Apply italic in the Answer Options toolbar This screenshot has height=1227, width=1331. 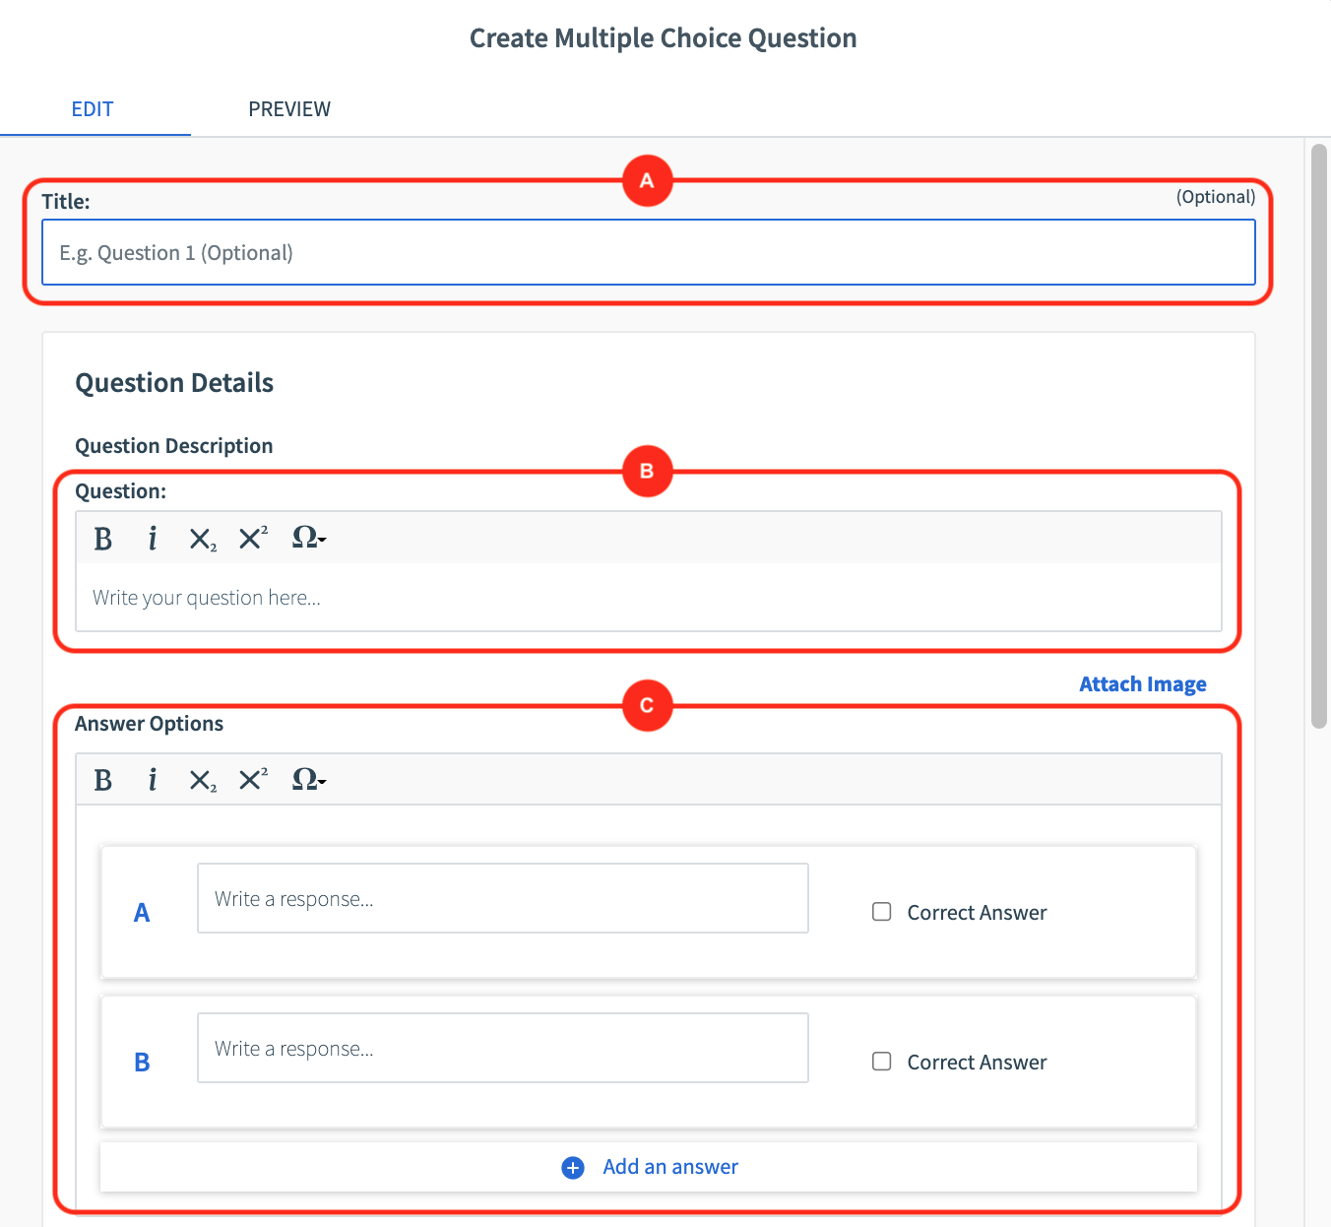(153, 779)
